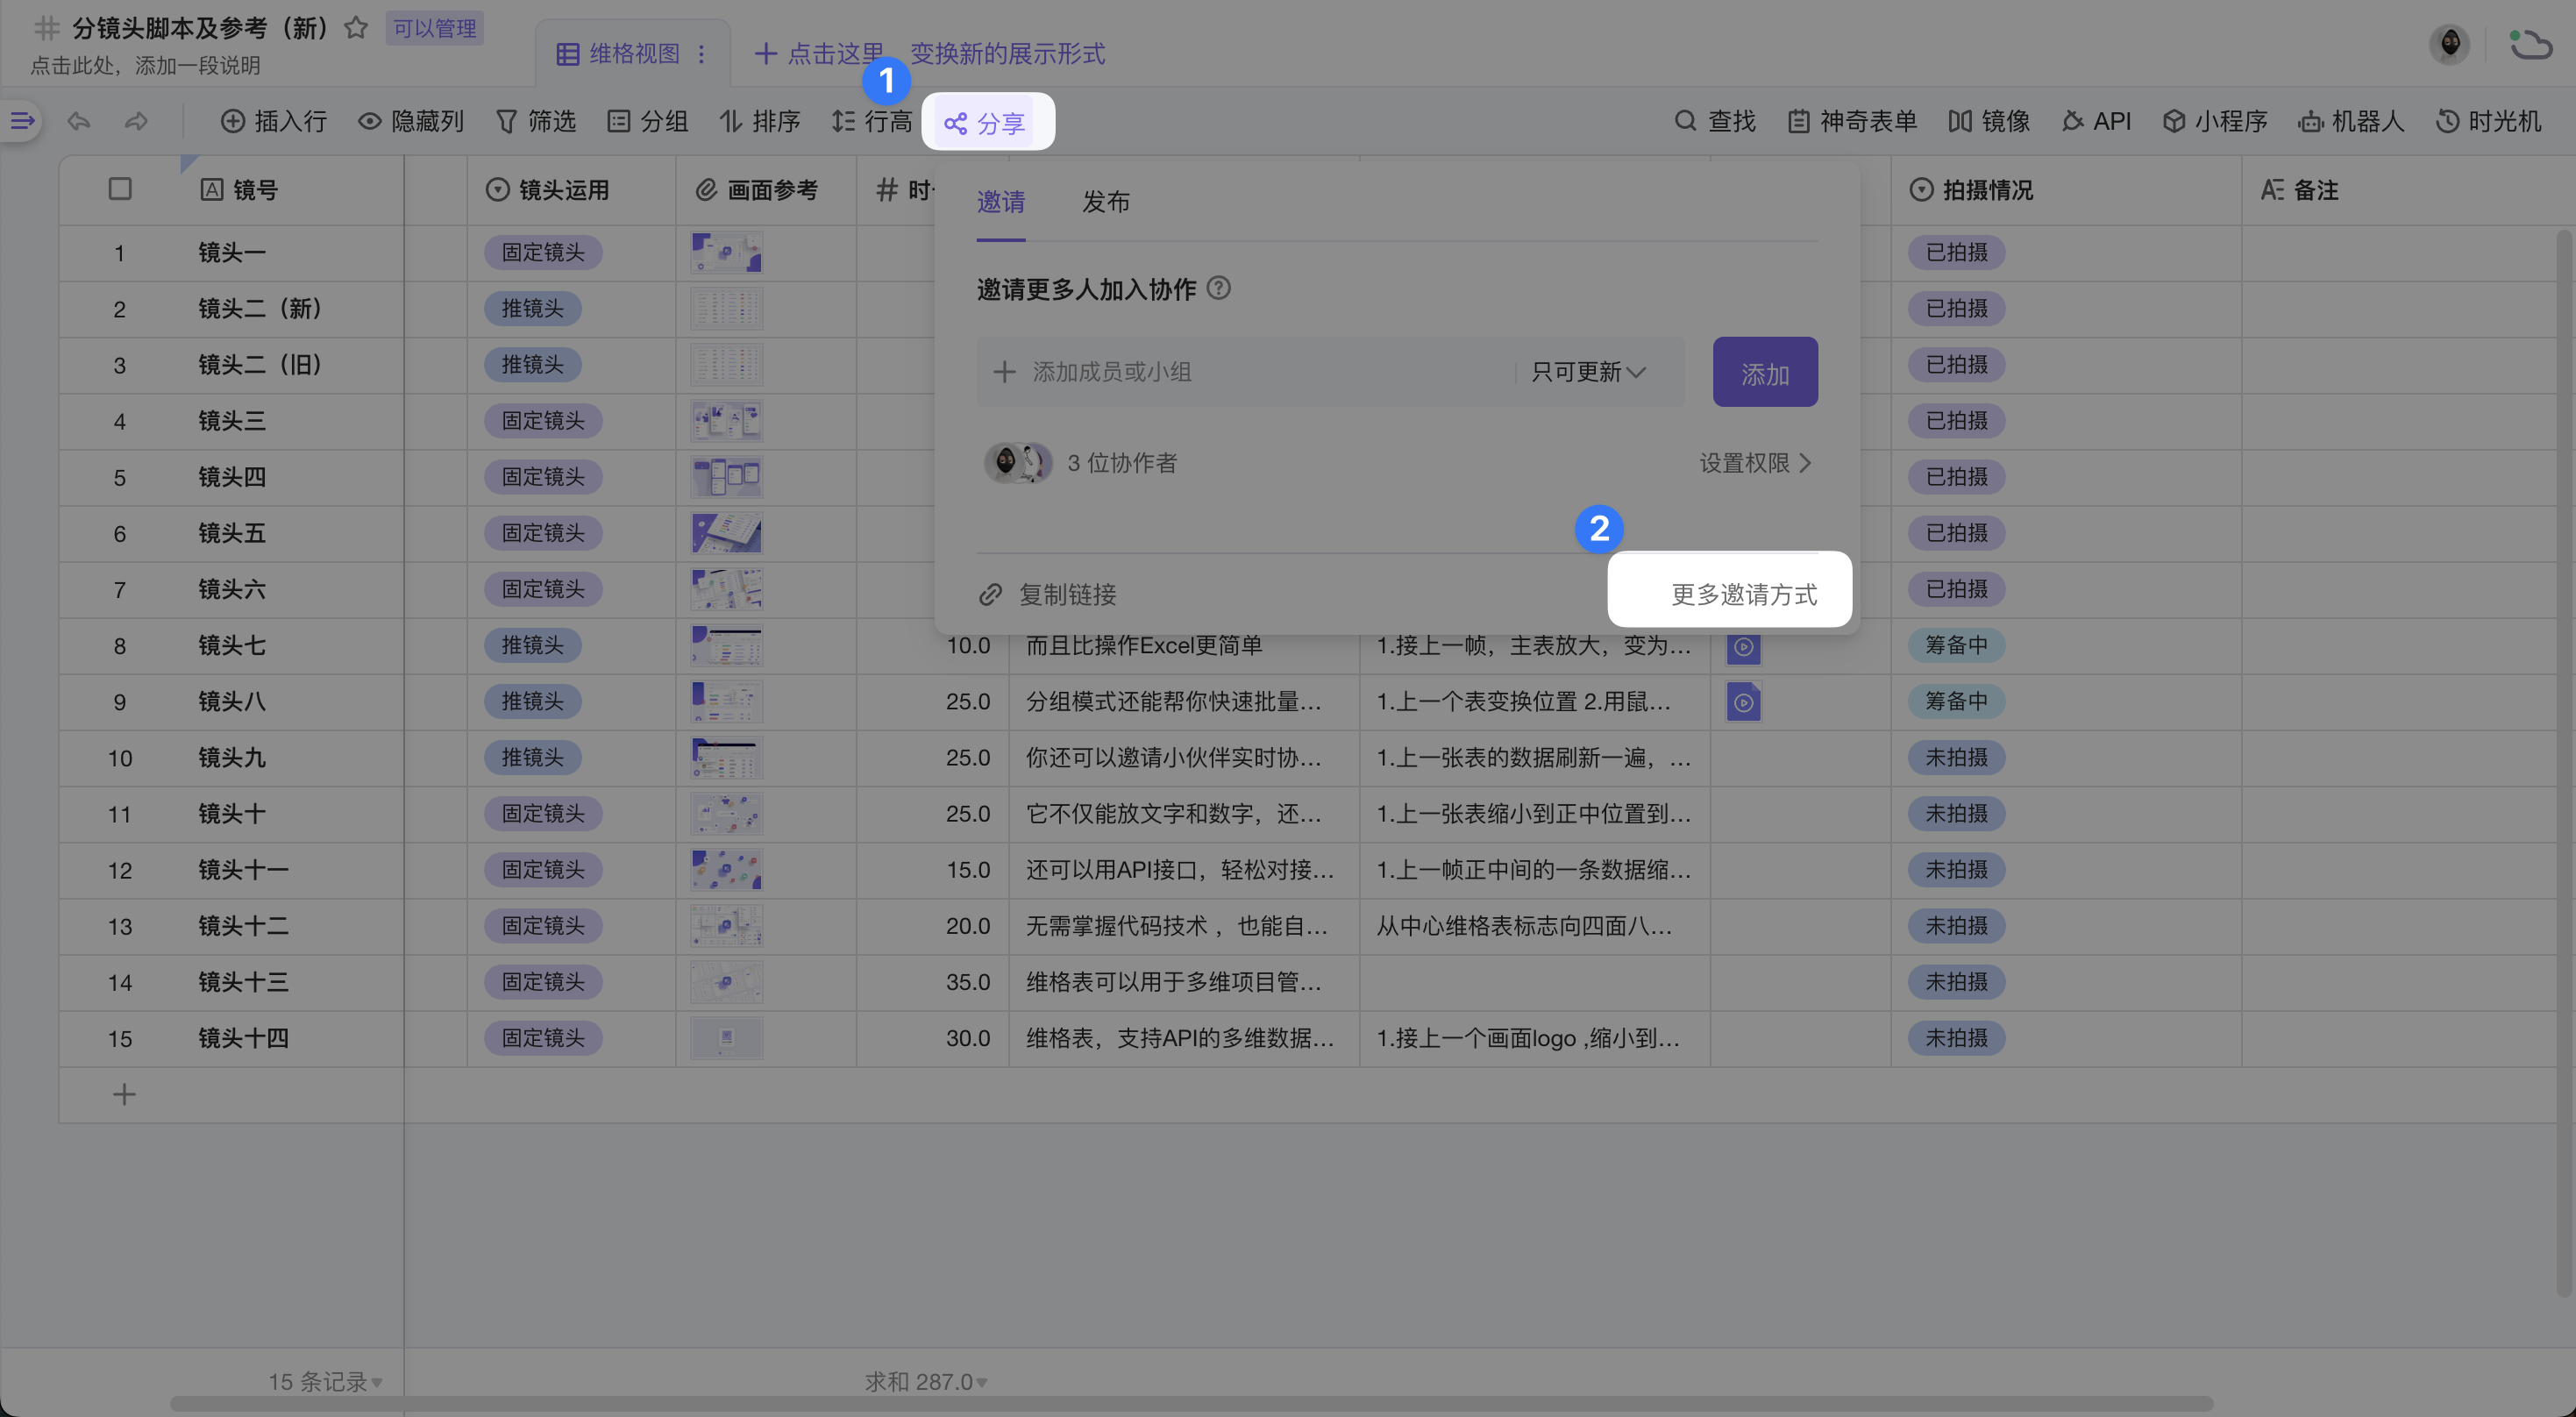This screenshot has width=2576, height=1417.
Task: Expand 设置权限 permission settings chevron
Action: pos(1805,463)
